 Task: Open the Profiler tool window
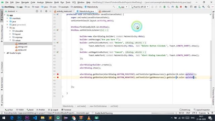[41, 110]
